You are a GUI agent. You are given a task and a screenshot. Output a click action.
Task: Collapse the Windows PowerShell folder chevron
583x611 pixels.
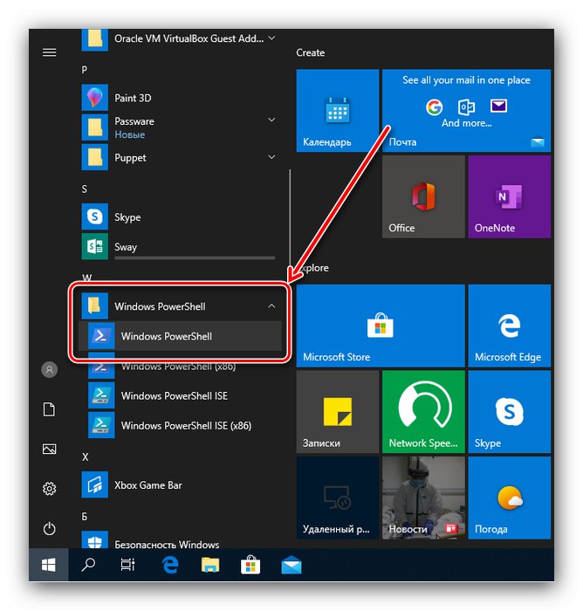(x=271, y=306)
